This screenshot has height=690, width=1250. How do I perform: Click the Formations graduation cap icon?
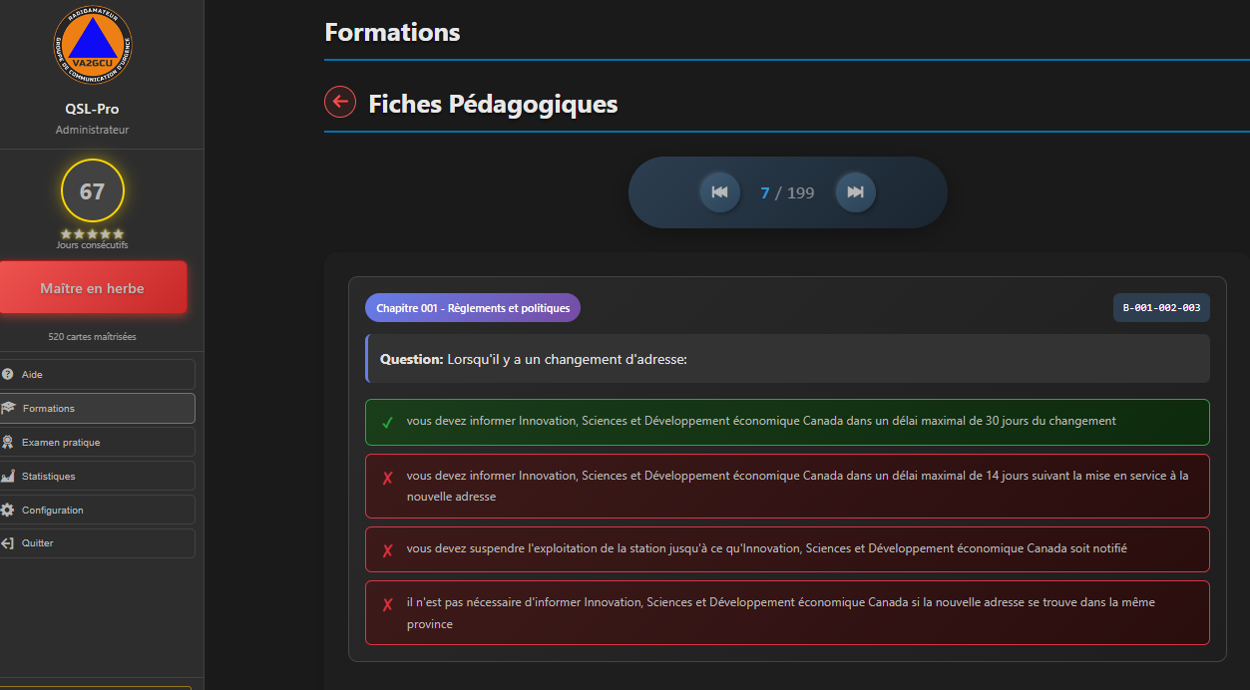click(x=8, y=408)
